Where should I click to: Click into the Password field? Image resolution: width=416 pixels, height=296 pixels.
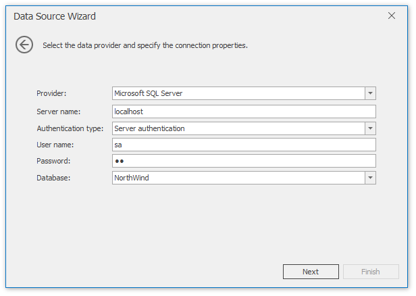[x=244, y=161]
